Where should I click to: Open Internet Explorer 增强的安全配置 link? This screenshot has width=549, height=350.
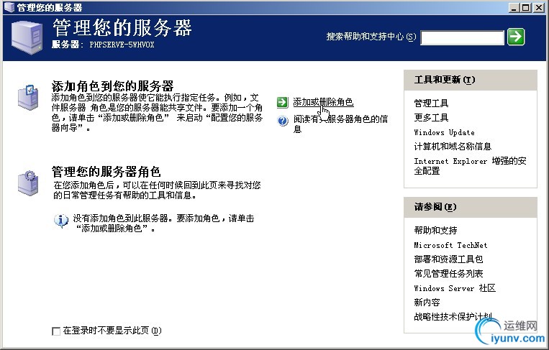(x=470, y=166)
